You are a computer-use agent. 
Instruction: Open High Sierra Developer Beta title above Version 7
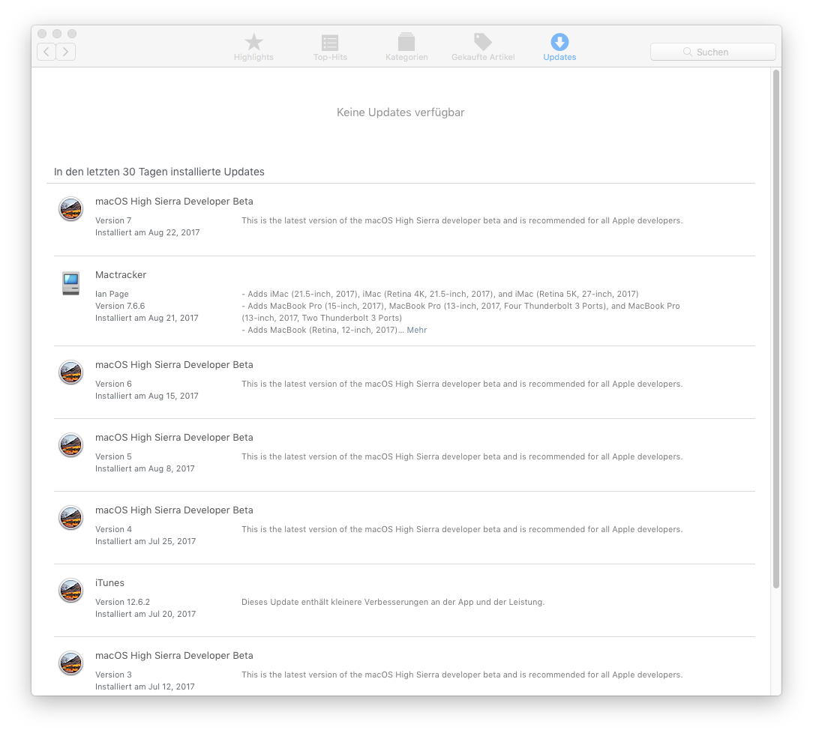click(x=174, y=201)
